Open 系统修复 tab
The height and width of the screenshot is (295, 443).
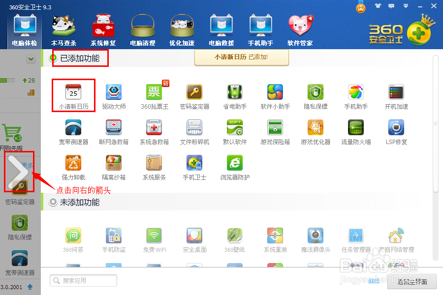(103, 31)
